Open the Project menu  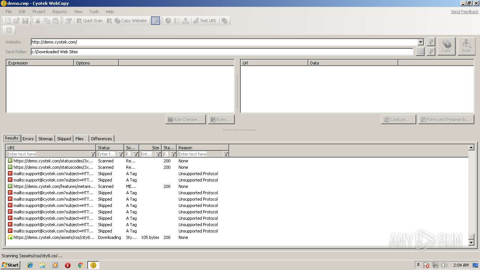(39, 12)
